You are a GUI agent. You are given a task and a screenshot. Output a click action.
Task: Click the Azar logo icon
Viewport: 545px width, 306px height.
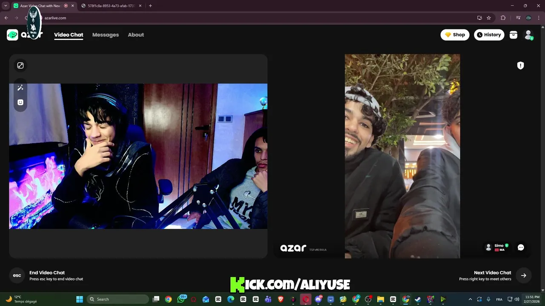[x=12, y=35]
